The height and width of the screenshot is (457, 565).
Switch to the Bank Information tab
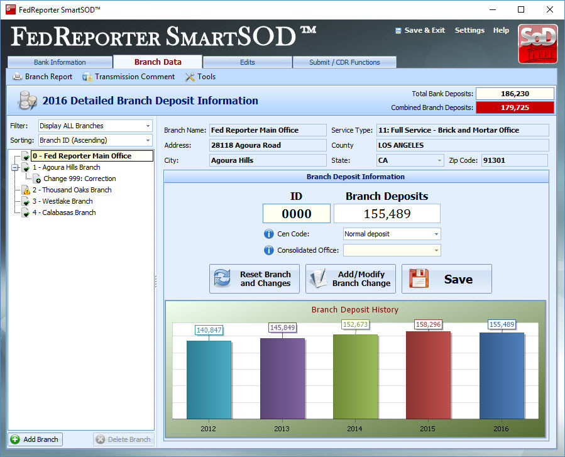pyautogui.click(x=60, y=62)
